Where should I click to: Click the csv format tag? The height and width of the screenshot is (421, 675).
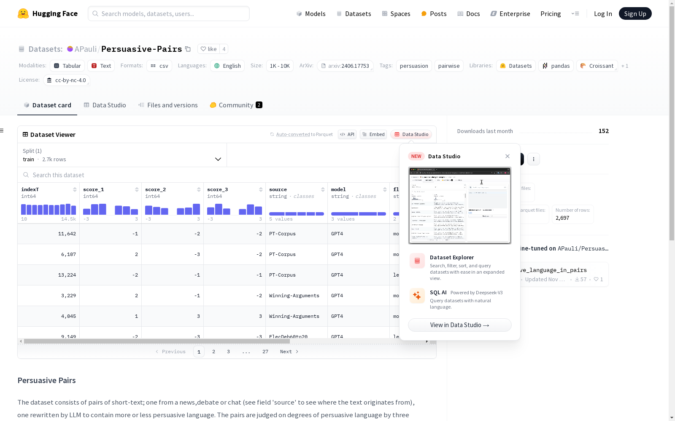click(x=159, y=66)
